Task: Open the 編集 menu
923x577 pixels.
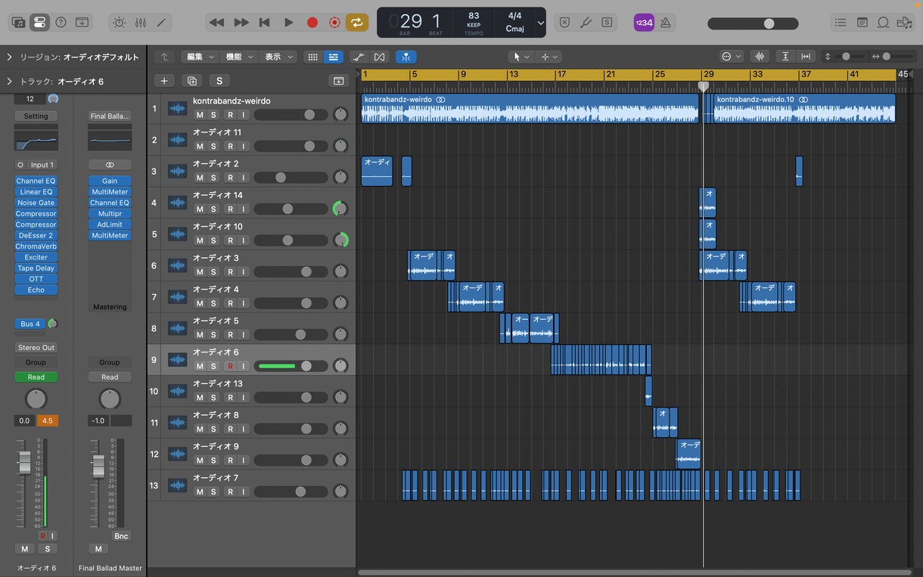Action: (x=200, y=57)
